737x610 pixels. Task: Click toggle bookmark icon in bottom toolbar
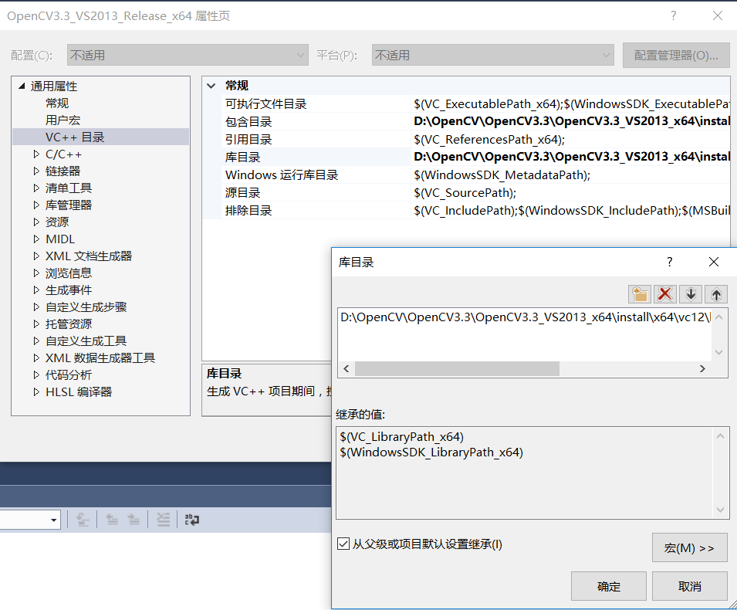point(83,520)
